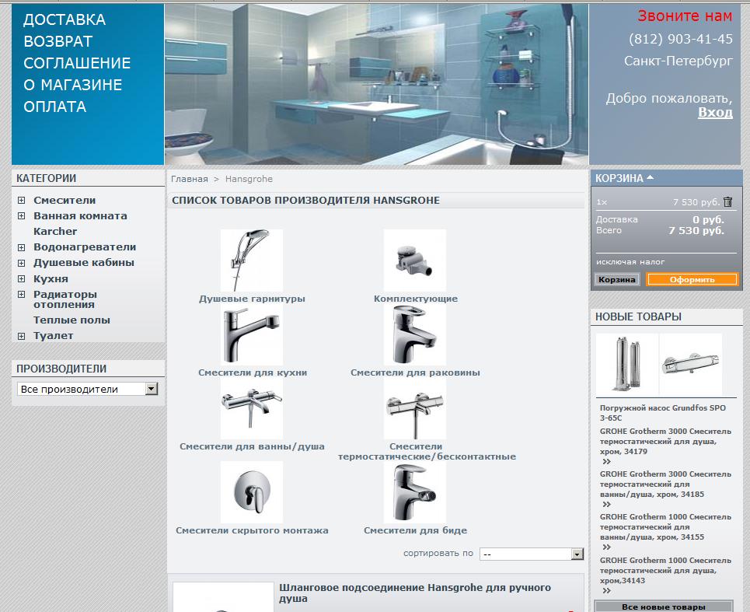Click the 1x quantity in the cart

coord(602,202)
